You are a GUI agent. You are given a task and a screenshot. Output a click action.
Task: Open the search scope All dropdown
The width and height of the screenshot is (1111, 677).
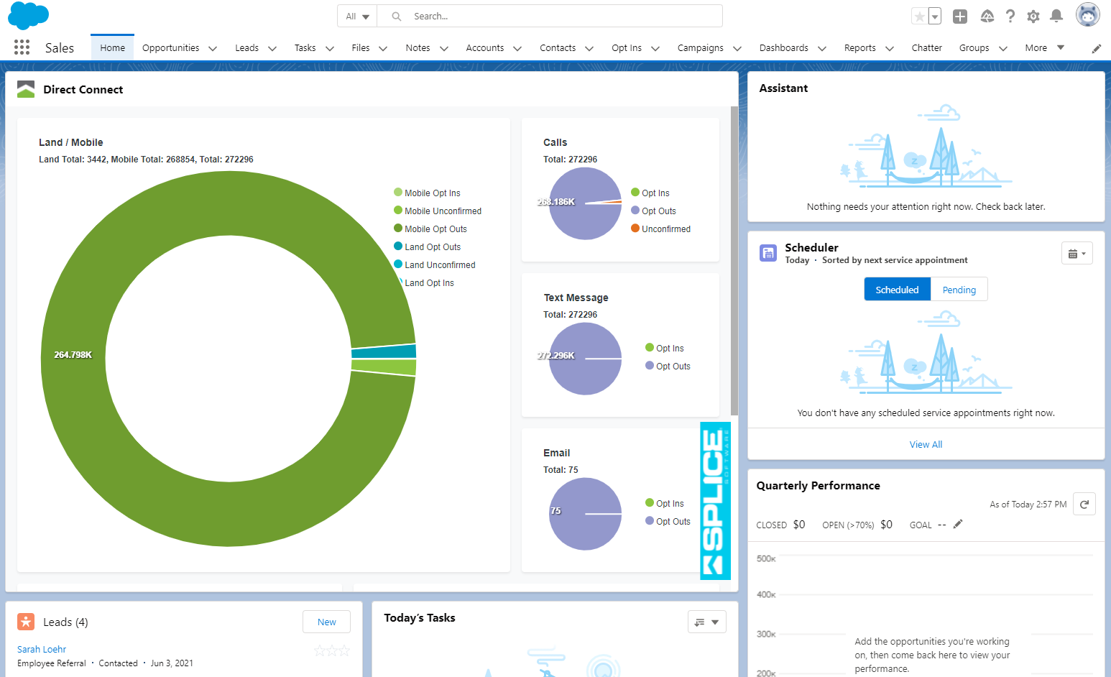coord(357,17)
